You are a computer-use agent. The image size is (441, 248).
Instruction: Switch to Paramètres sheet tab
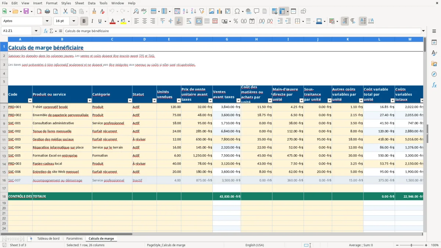75,238
